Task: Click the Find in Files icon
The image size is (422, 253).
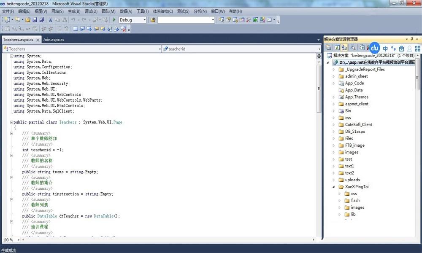Action: [x=153, y=20]
